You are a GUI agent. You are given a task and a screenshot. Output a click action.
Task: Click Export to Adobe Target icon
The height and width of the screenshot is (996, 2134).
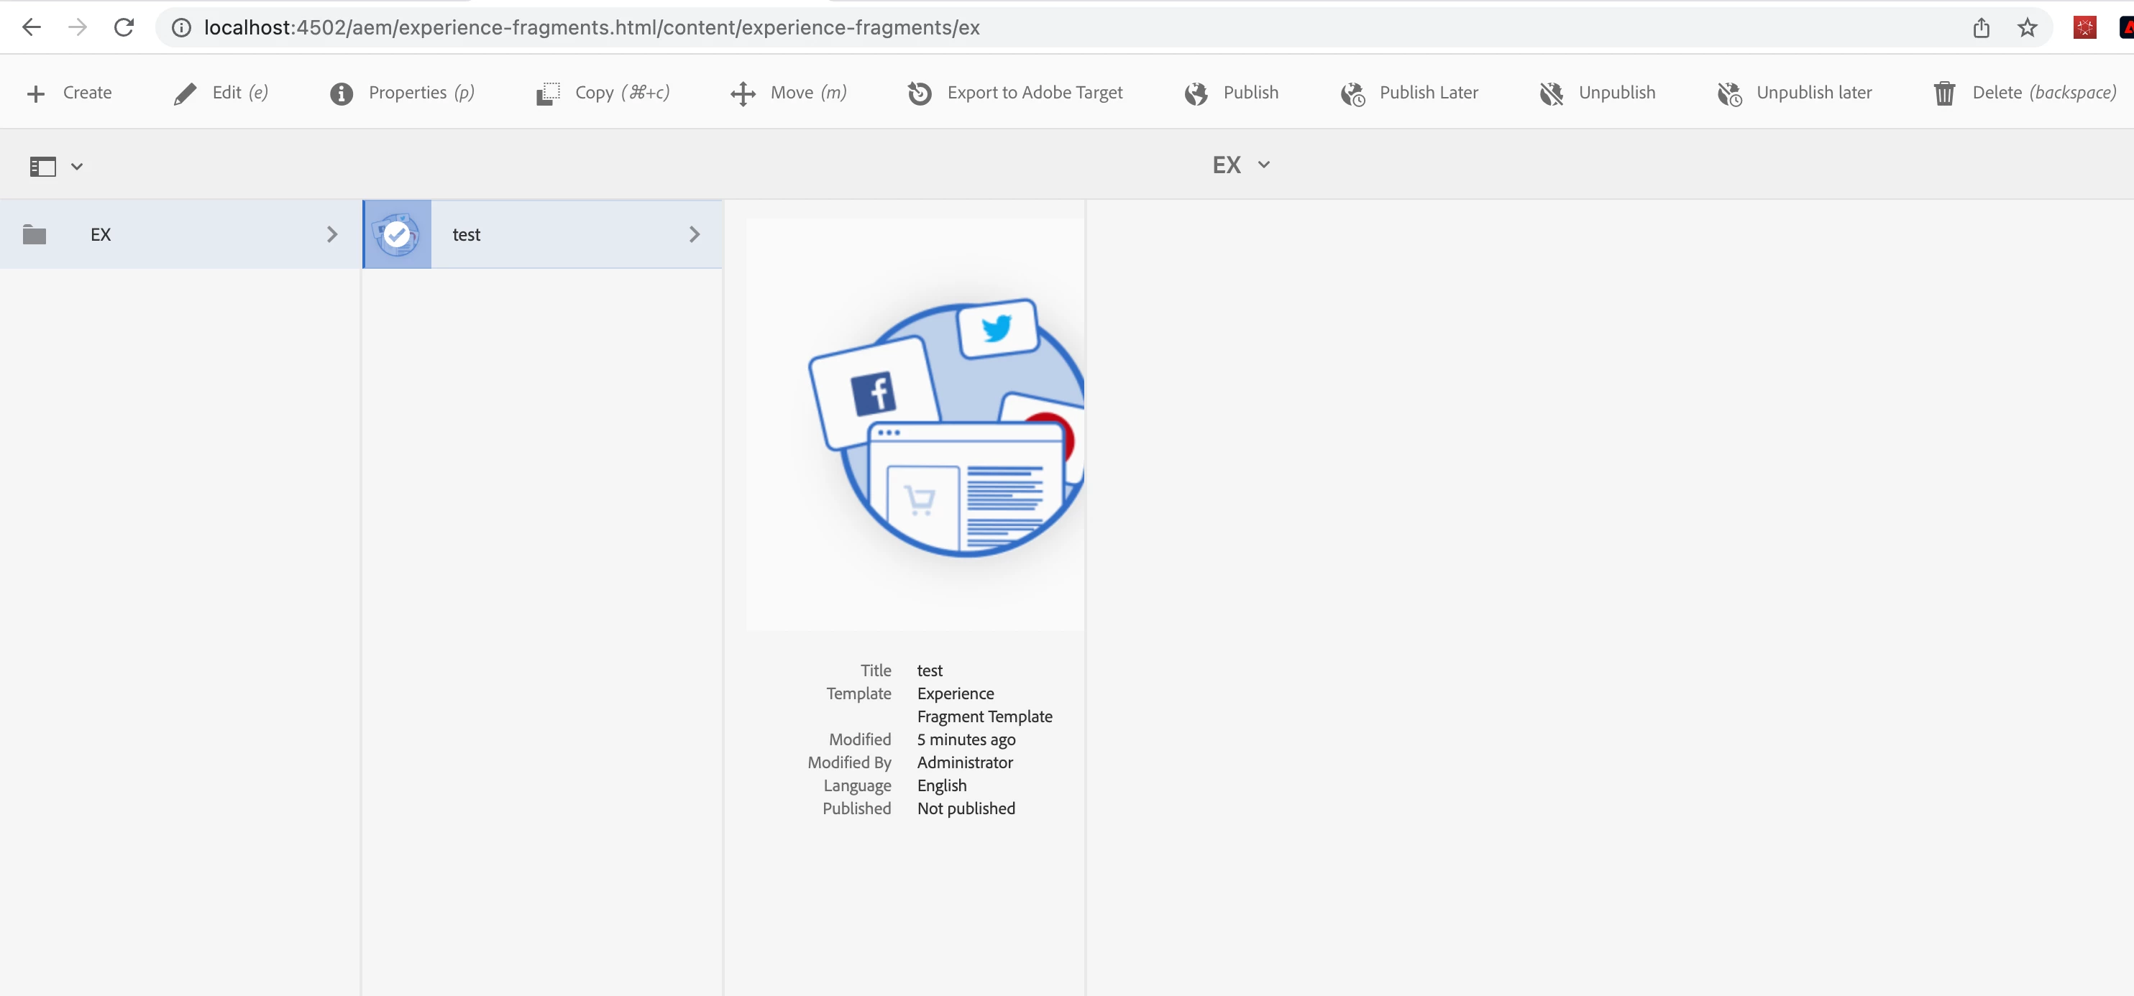pos(920,93)
